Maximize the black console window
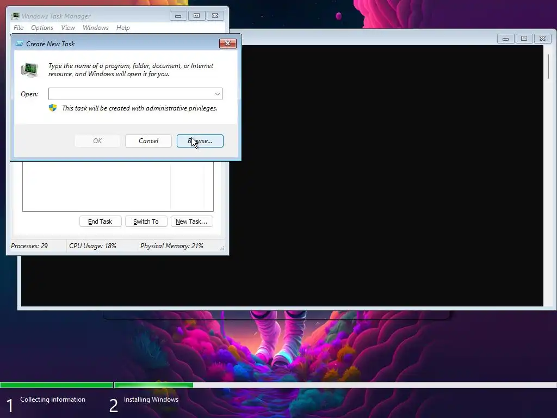Viewport: 557px width, 418px height. click(x=524, y=39)
